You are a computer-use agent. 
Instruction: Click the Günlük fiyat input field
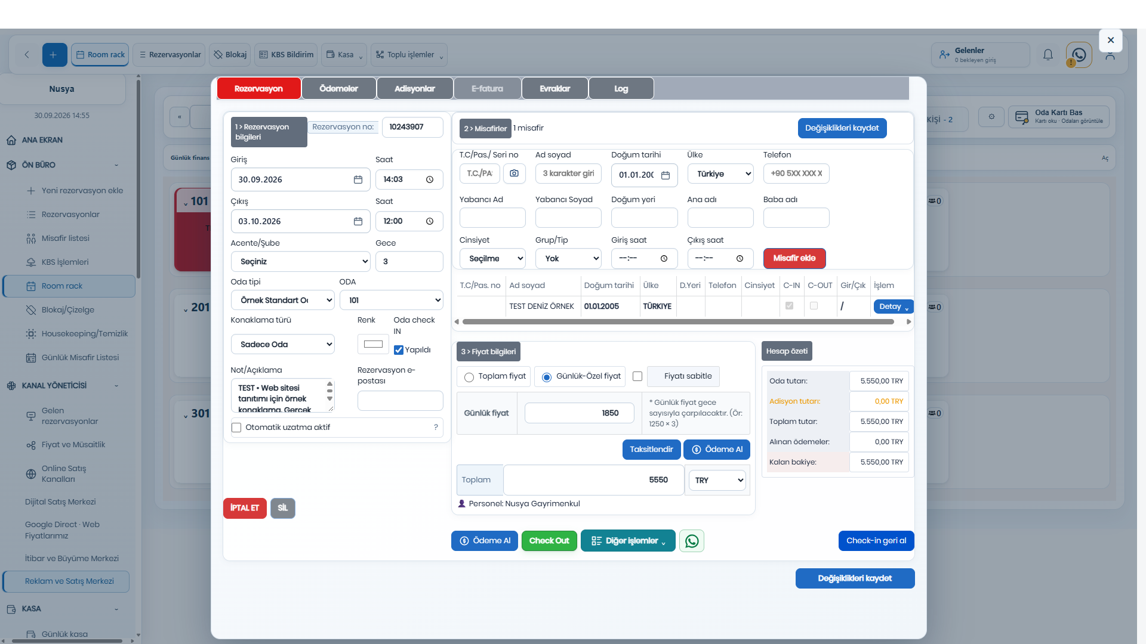coord(579,413)
